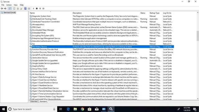The width and height of the screenshot is (199, 112).
Task: Open the File menu
Action: tap(3, 5)
